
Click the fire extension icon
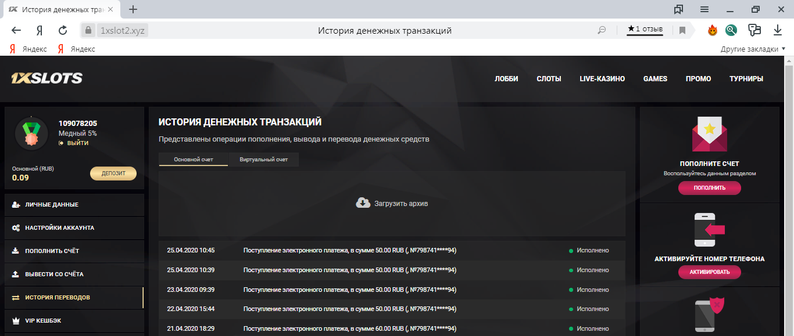point(713,30)
